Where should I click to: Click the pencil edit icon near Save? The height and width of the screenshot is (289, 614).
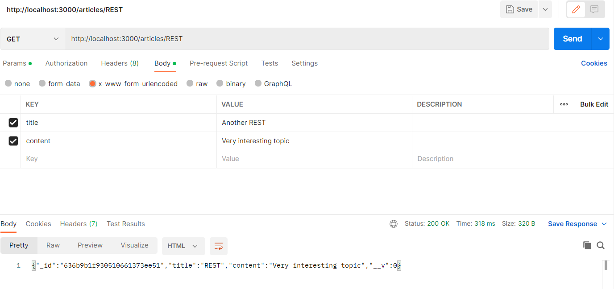coord(576,9)
